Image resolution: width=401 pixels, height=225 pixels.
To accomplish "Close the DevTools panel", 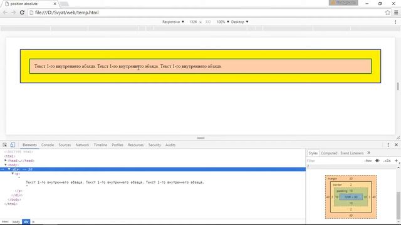I will coord(396,144).
